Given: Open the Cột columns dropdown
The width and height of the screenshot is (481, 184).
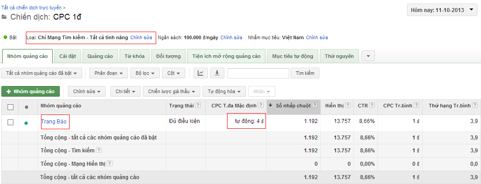Looking at the screenshot, I should [173, 73].
